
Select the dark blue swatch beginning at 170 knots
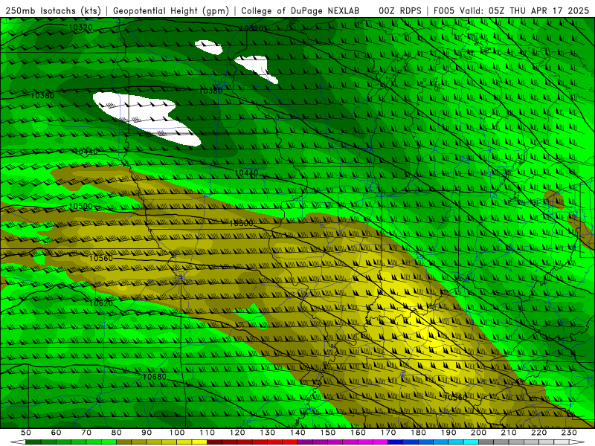(396, 442)
